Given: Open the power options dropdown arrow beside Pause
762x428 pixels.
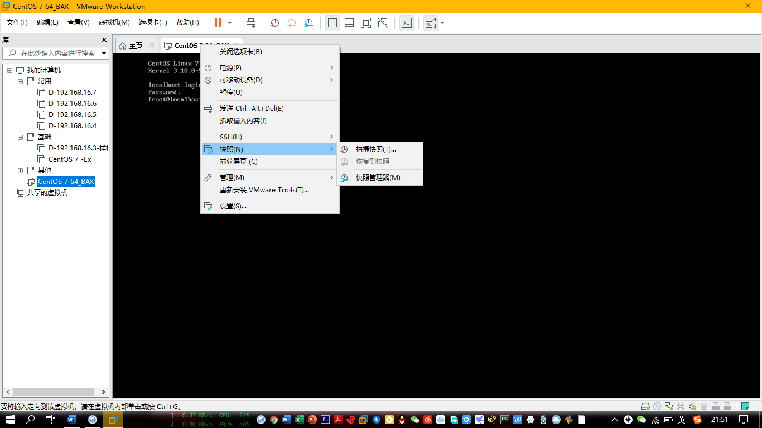Looking at the screenshot, I should (x=230, y=23).
